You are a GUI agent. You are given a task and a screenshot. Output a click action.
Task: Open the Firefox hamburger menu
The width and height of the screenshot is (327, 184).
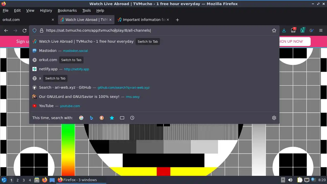pyautogui.click(x=321, y=30)
